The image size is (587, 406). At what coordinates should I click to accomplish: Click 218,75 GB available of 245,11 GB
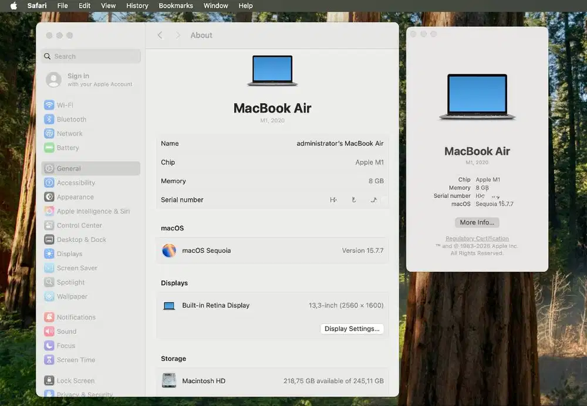coord(333,381)
